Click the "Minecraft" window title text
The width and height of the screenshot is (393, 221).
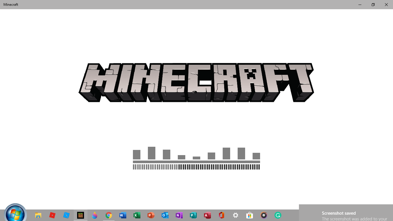click(x=11, y=5)
